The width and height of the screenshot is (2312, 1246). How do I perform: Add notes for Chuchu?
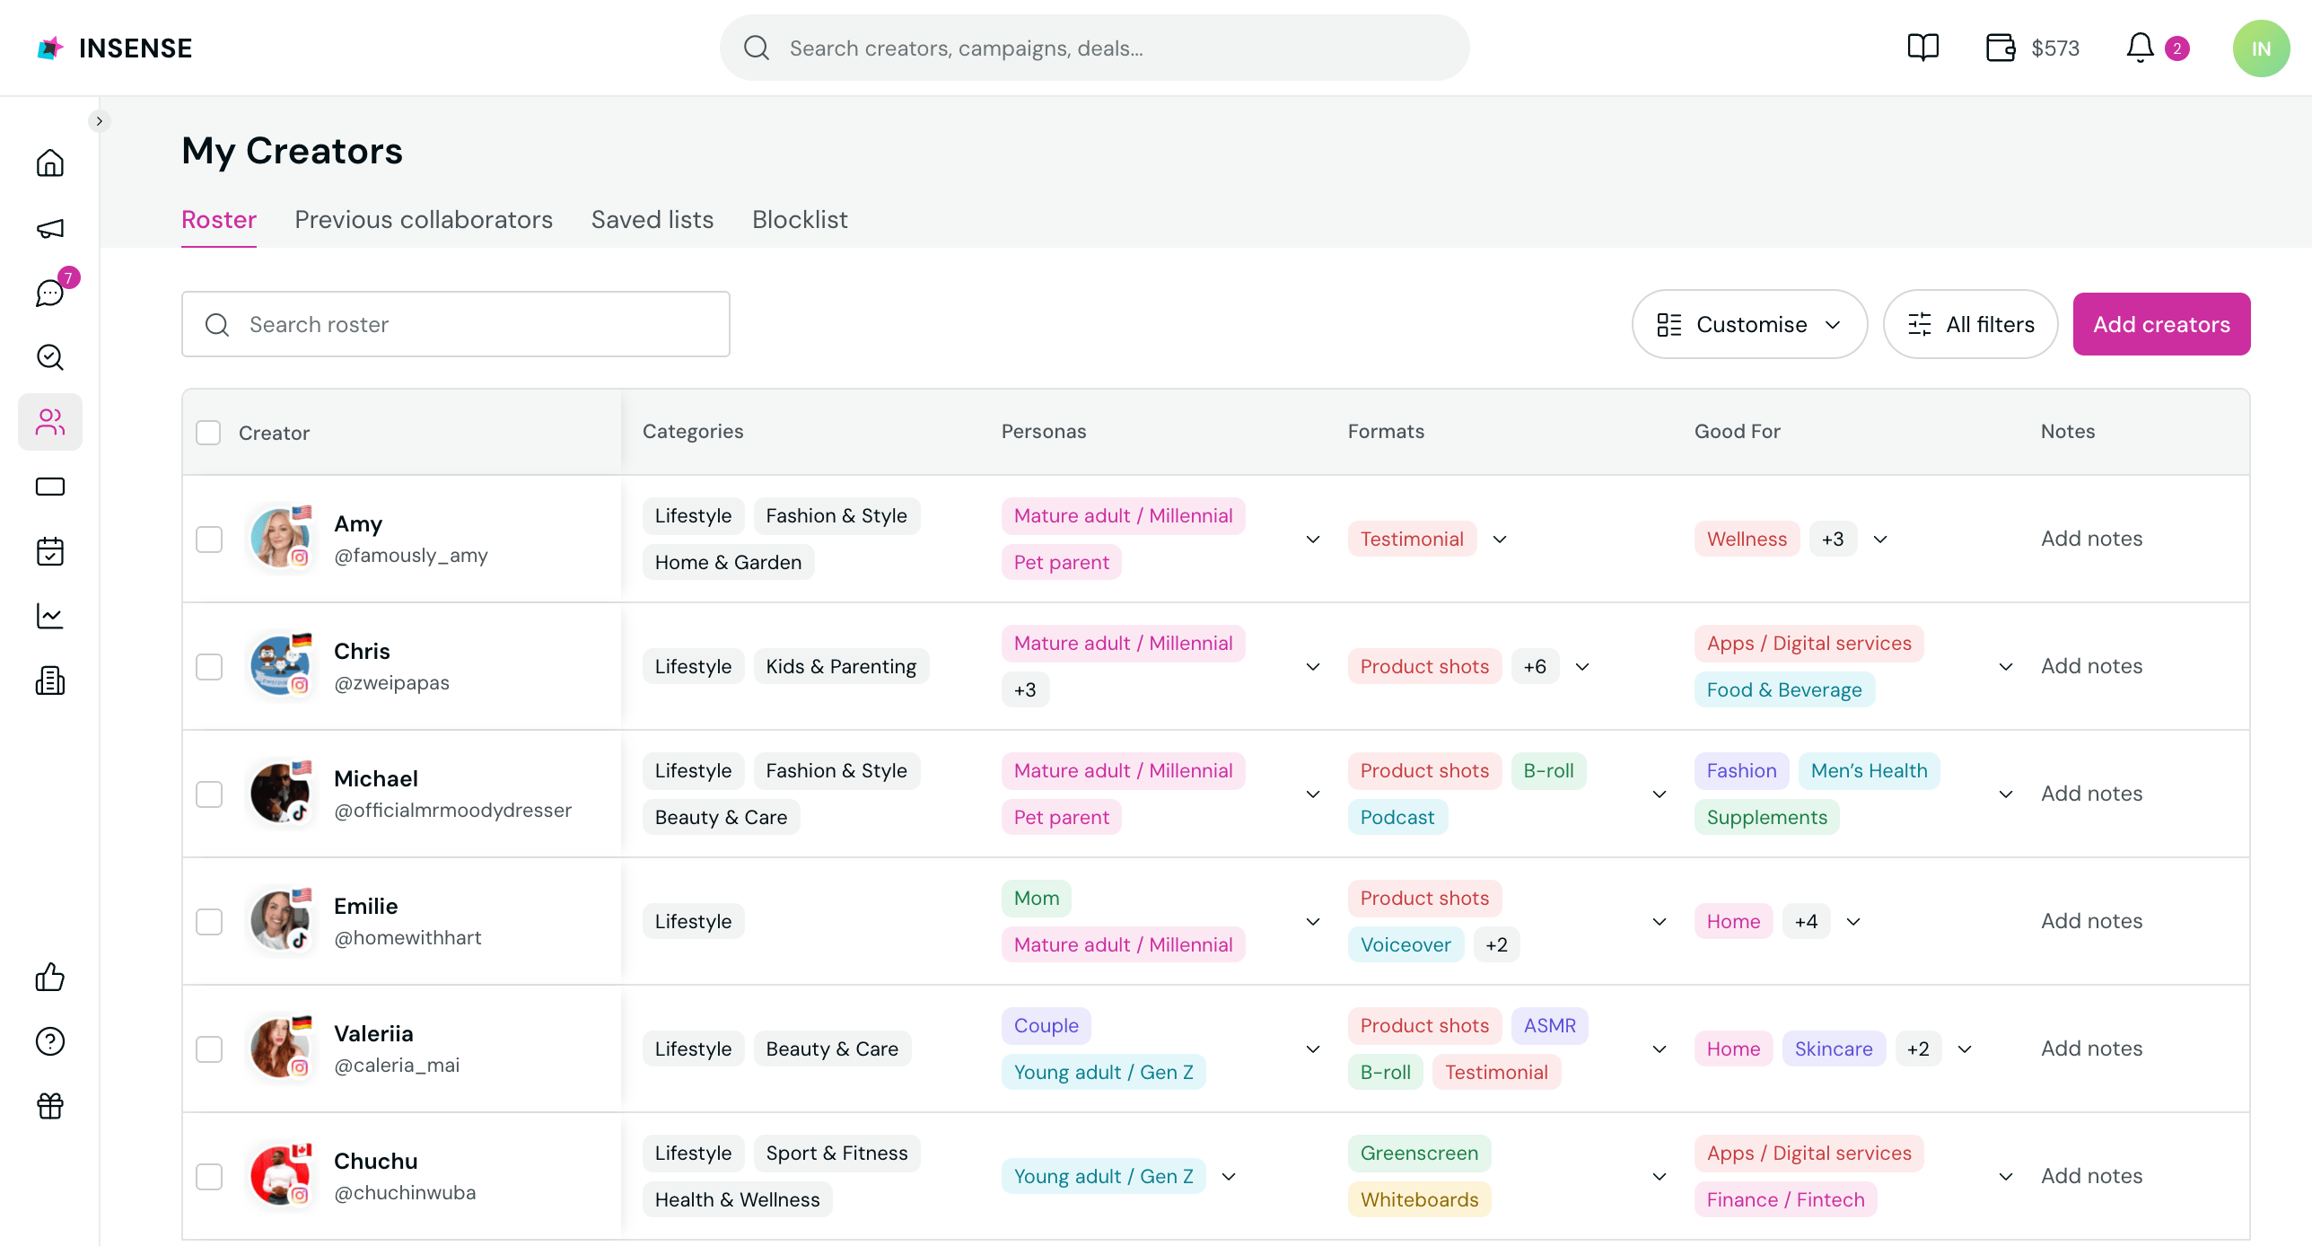(2091, 1176)
